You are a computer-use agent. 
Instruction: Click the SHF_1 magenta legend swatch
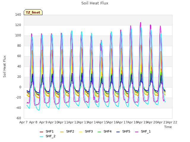(137, 132)
